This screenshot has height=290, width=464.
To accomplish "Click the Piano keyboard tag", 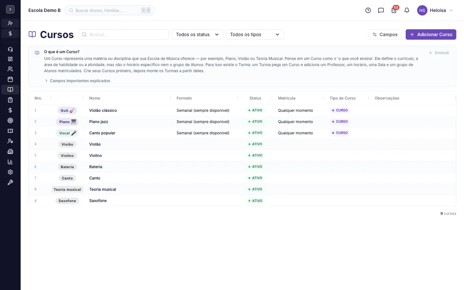I will click(x=67, y=122).
